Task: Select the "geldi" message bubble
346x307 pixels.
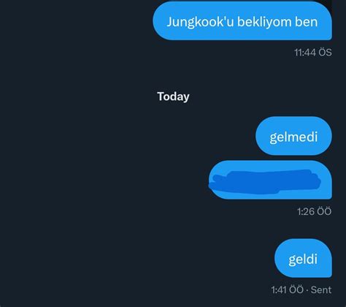Action: 303,258
